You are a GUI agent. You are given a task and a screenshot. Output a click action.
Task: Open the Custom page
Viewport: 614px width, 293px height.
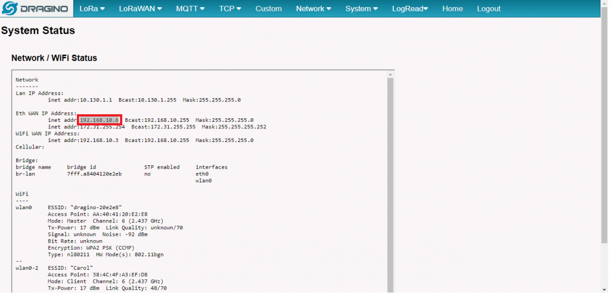point(268,9)
